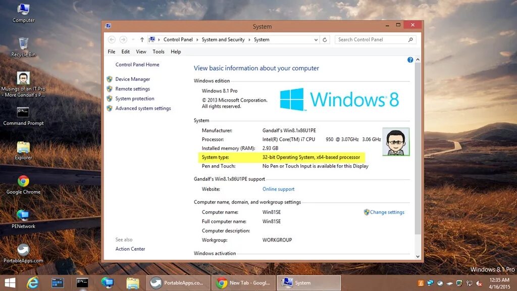Click the System taskbar button
Screen dimensions: 517x291
pos(308,283)
